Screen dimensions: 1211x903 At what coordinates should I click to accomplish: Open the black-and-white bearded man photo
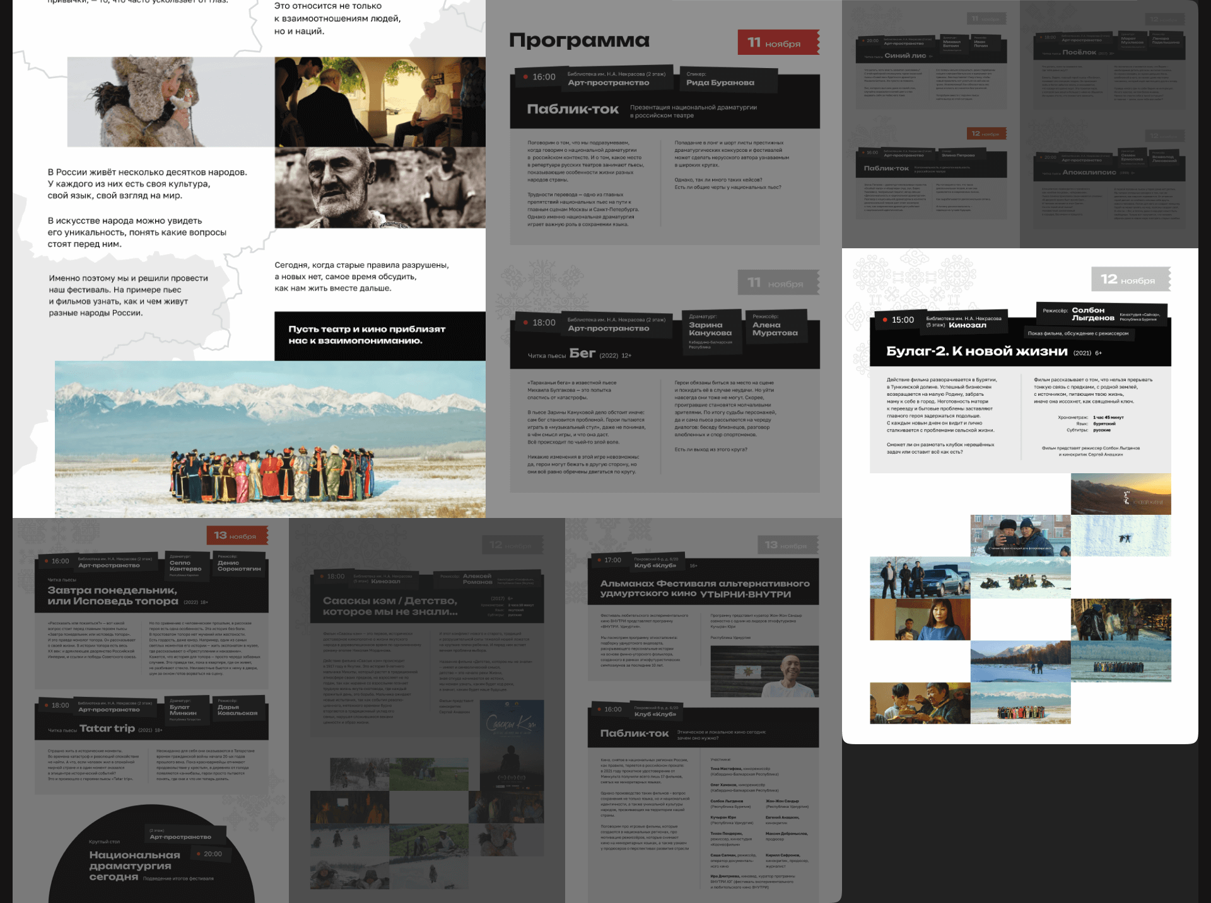(380, 188)
